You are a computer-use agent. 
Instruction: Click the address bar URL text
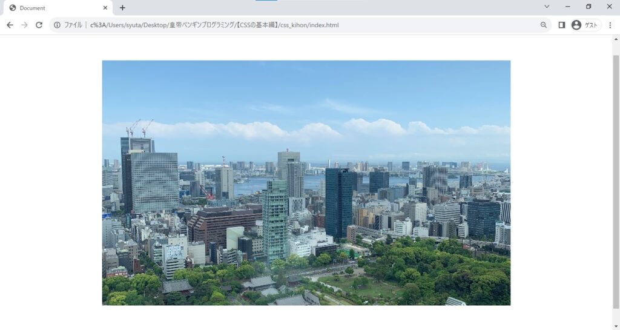[214, 25]
